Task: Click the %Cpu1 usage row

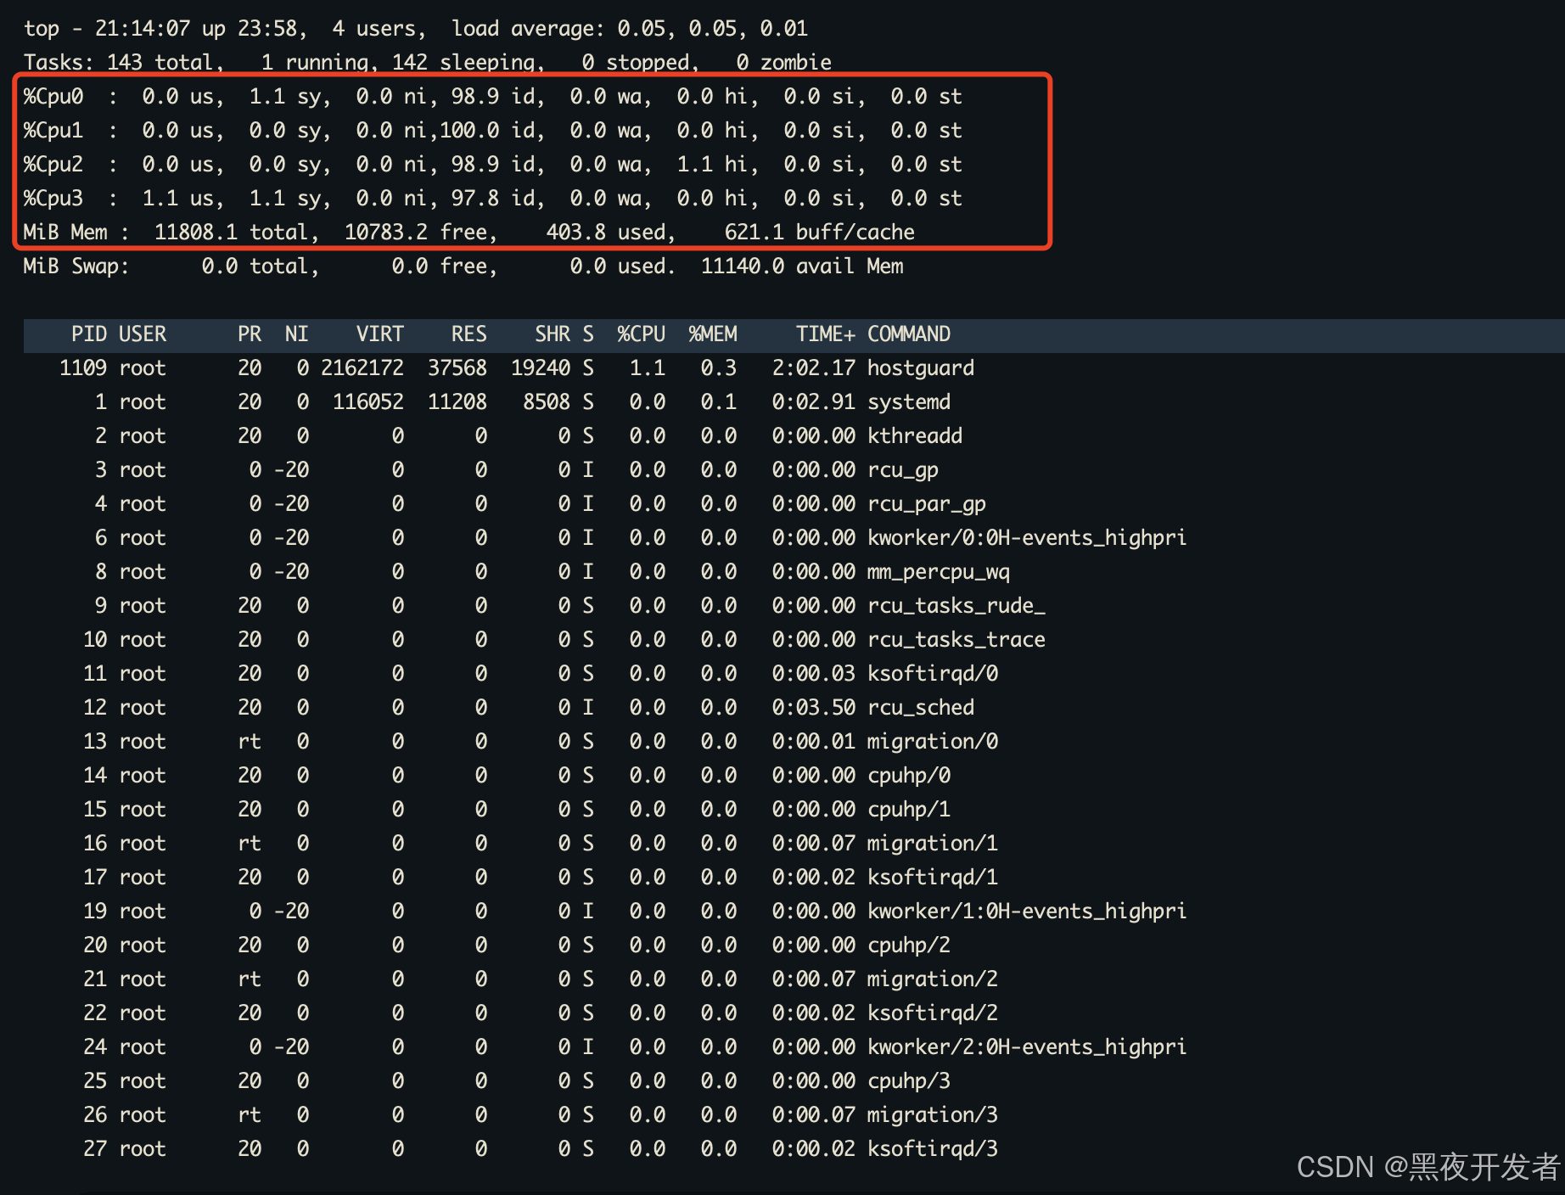Action: coord(493,131)
